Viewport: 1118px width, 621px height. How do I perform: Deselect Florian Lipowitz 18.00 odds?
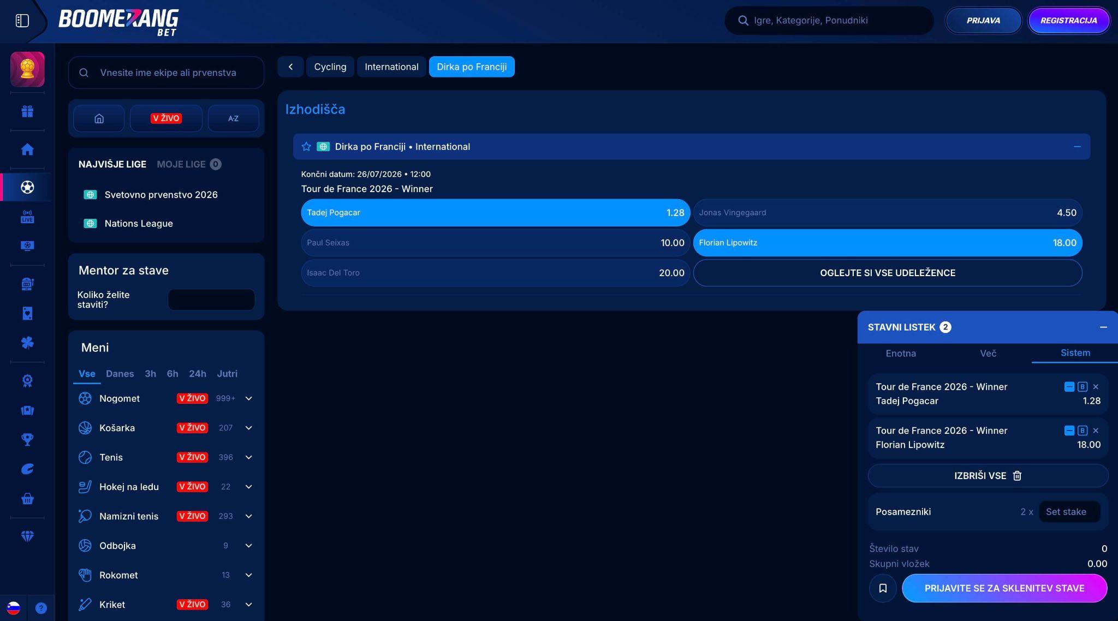888,243
